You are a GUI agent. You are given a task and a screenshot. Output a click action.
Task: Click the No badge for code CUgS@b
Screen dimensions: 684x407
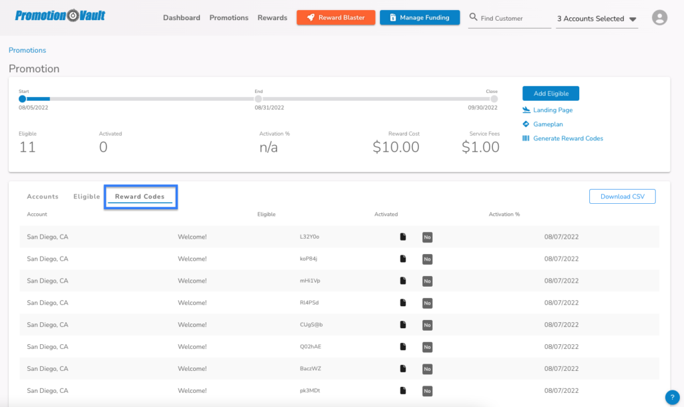pyautogui.click(x=427, y=325)
